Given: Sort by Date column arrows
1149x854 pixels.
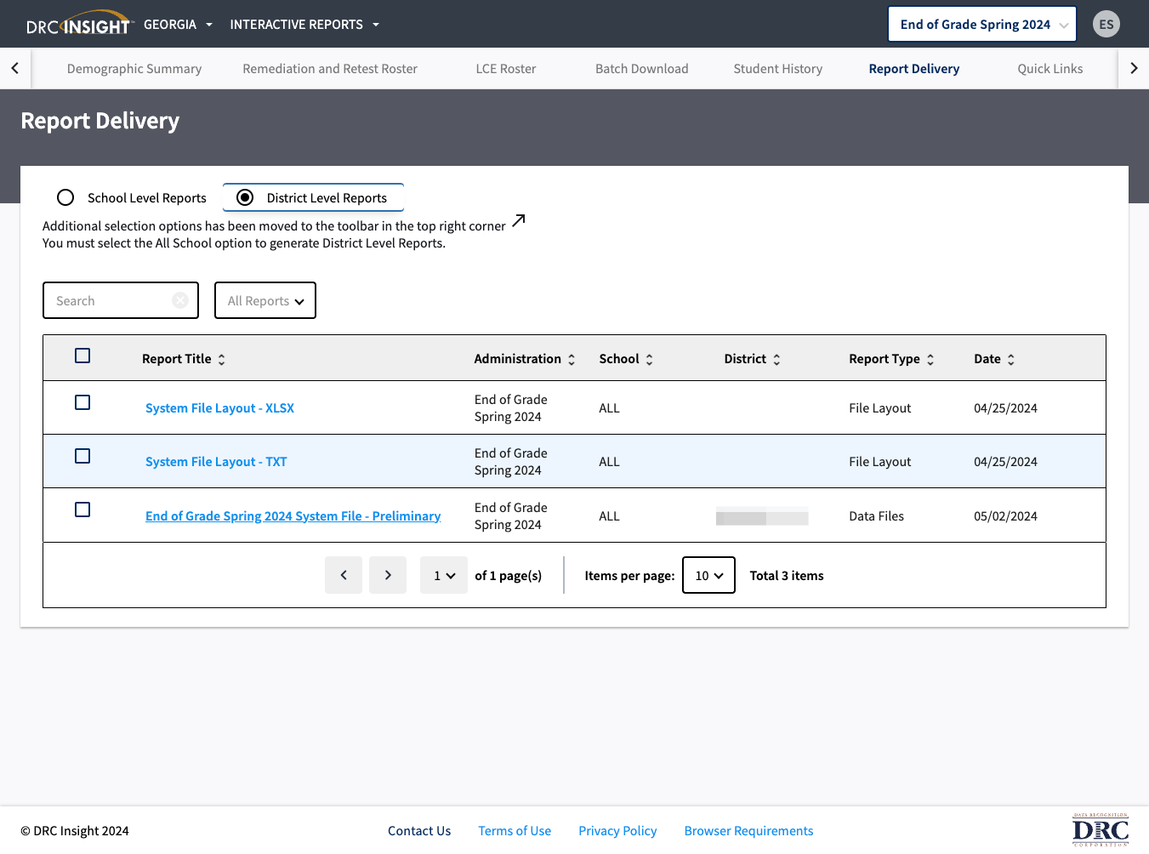Looking at the screenshot, I should (x=1011, y=360).
